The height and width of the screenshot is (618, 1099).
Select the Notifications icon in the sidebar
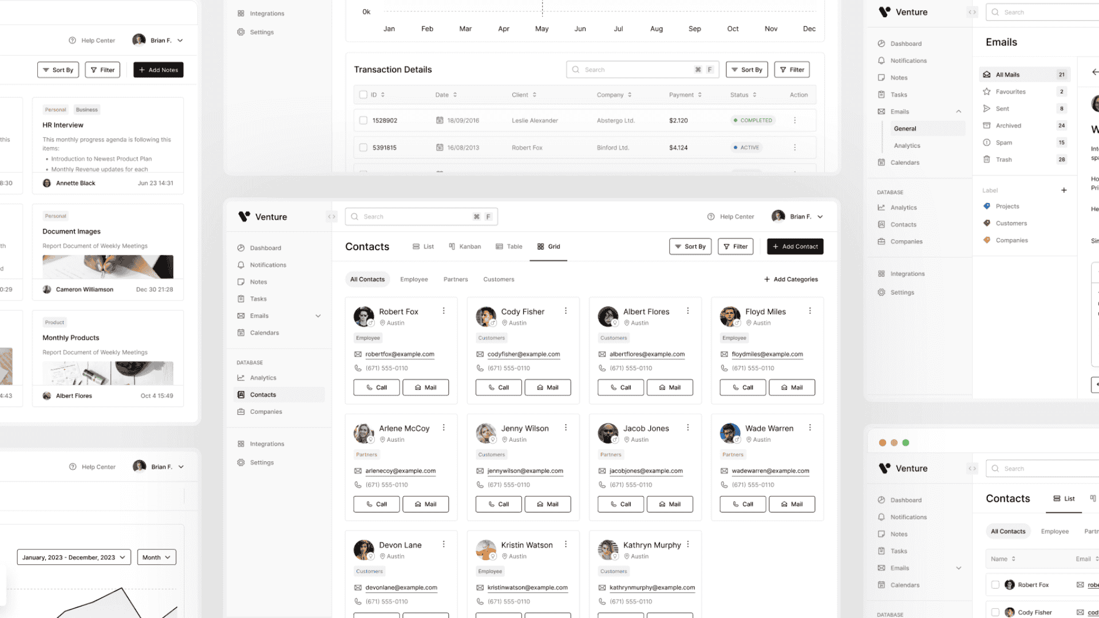(x=240, y=264)
